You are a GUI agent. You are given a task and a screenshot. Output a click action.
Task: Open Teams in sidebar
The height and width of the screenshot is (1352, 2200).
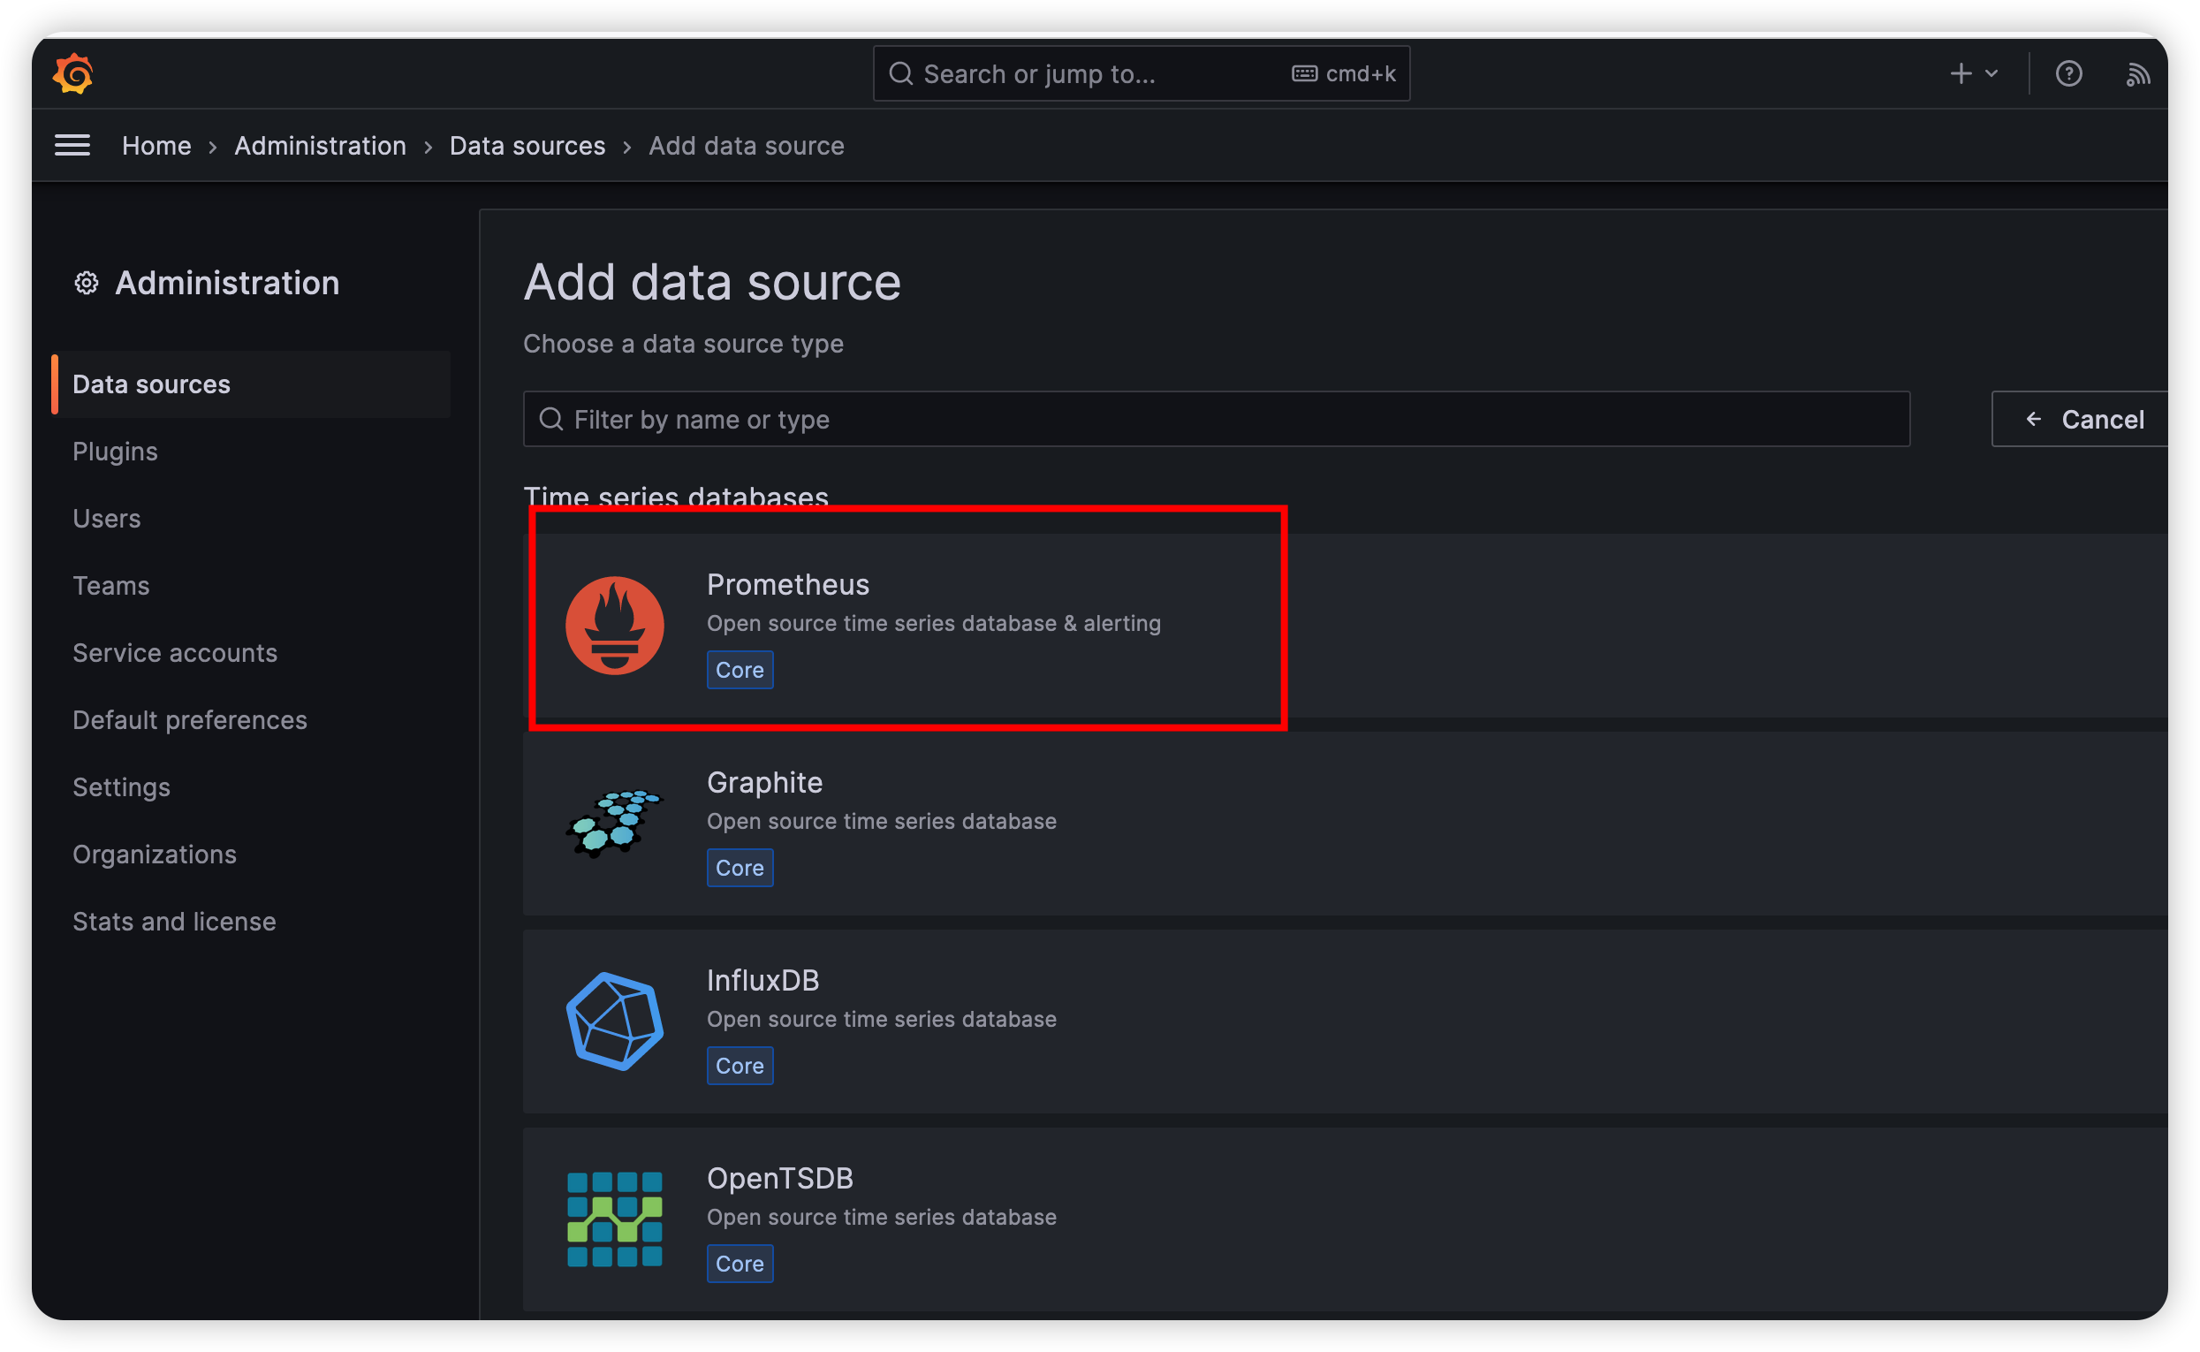click(110, 586)
